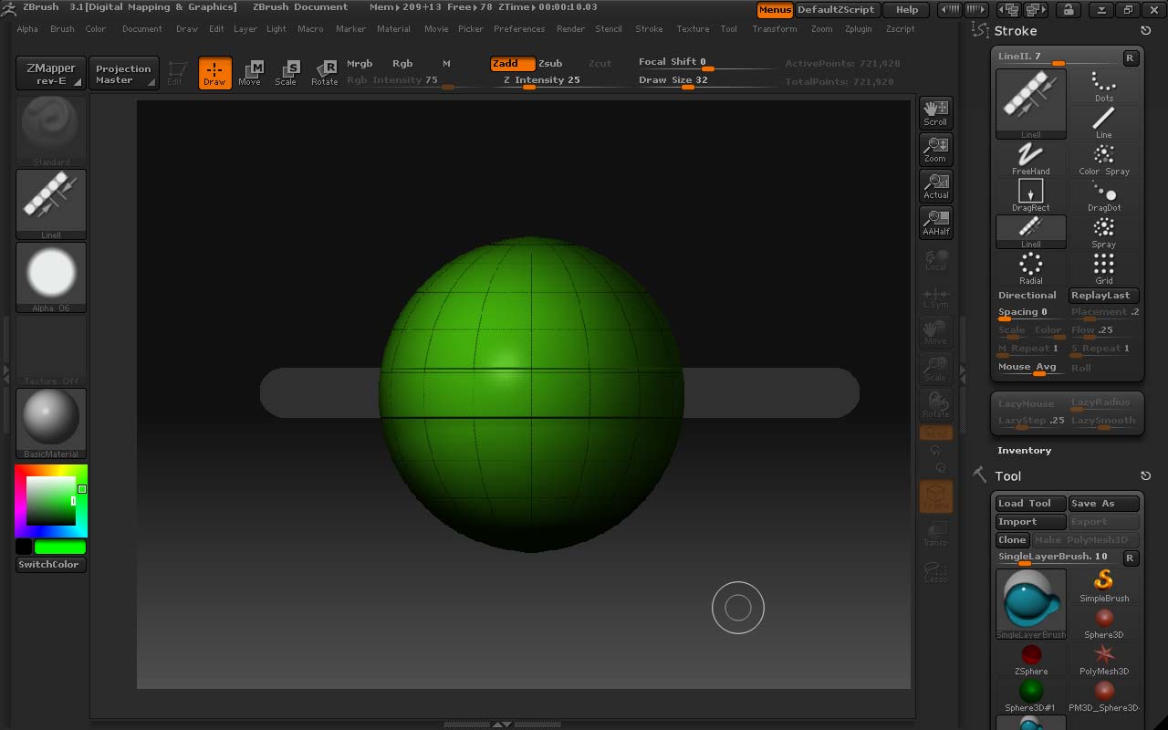
Task: Expand the Inventory section in Stroke palette
Action: tap(1024, 451)
